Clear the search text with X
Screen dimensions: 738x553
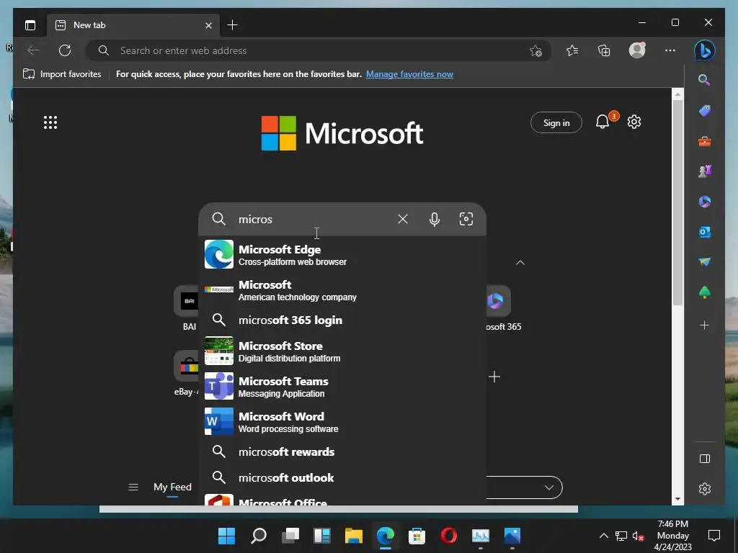click(x=403, y=219)
